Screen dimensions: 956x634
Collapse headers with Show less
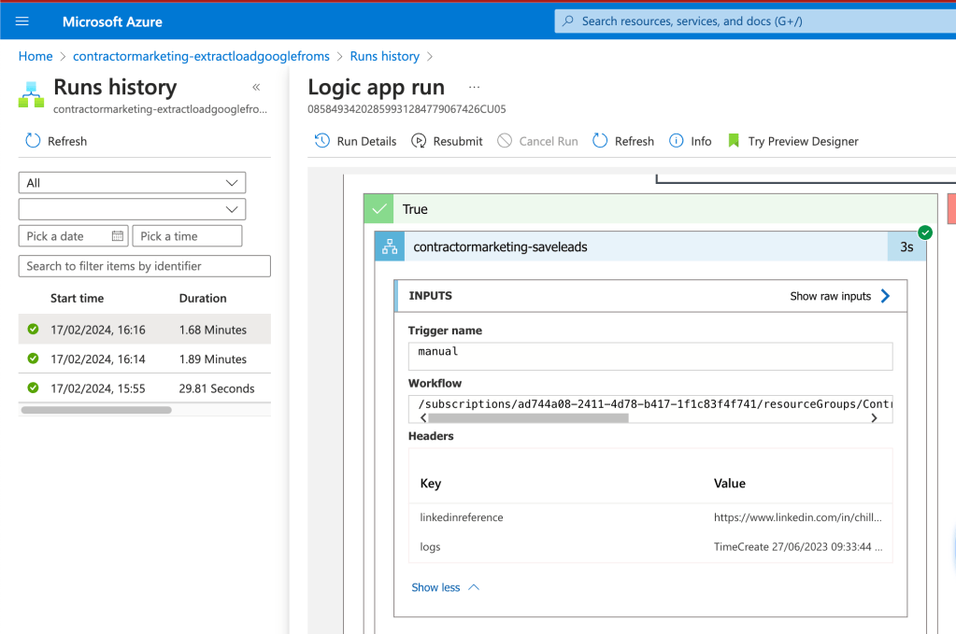[x=445, y=587]
